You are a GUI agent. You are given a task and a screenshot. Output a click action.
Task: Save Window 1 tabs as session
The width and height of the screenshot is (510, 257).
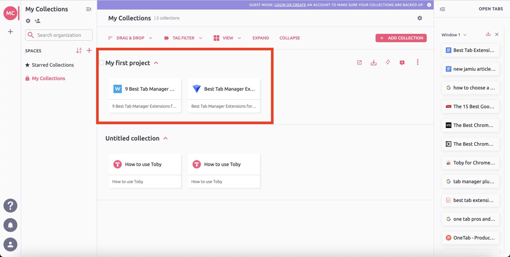pos(488,34)
